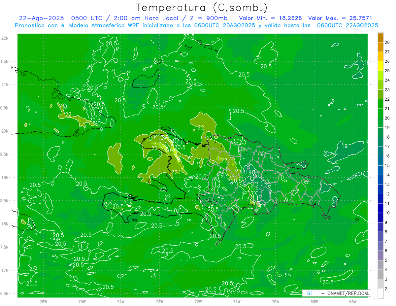The width and height of the screenshot is (396, 306).
Task: Click the '8.5N' latitude tick label
Action: 5,201
